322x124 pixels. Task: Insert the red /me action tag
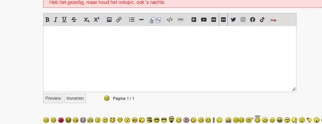[x=273, y=20]
